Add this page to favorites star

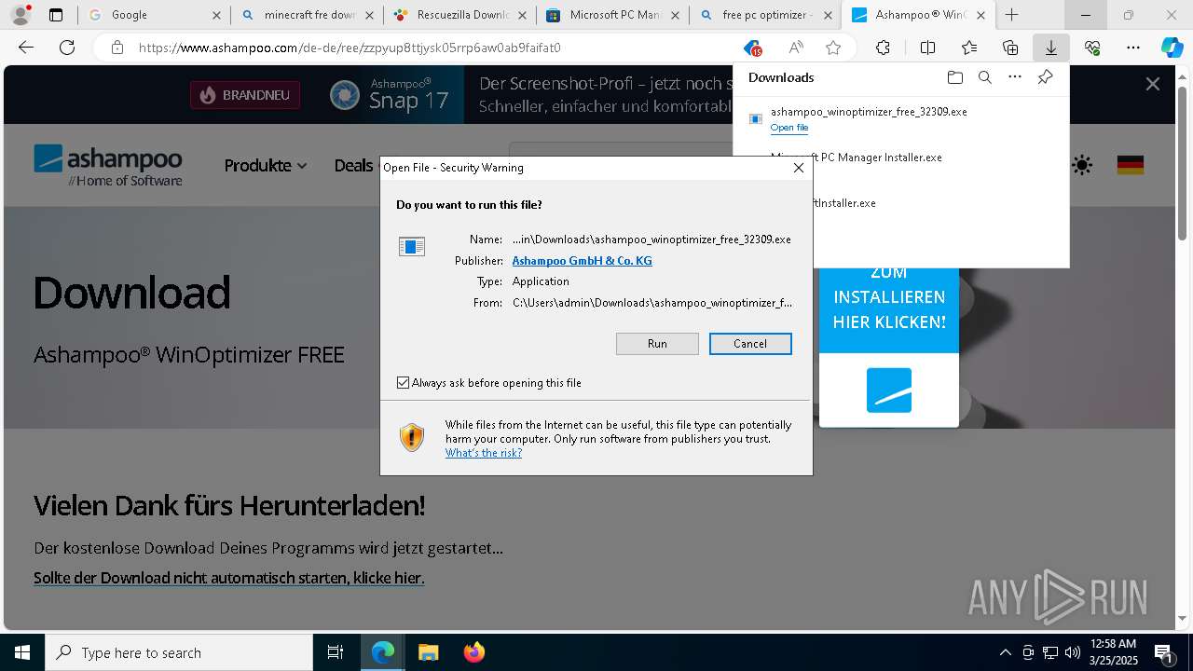(x=833, y=48)
